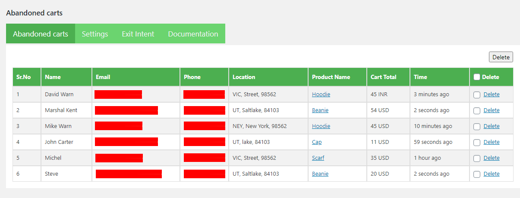
Task: Click the 11 USD cart total
Action: [x=380, y=142]
